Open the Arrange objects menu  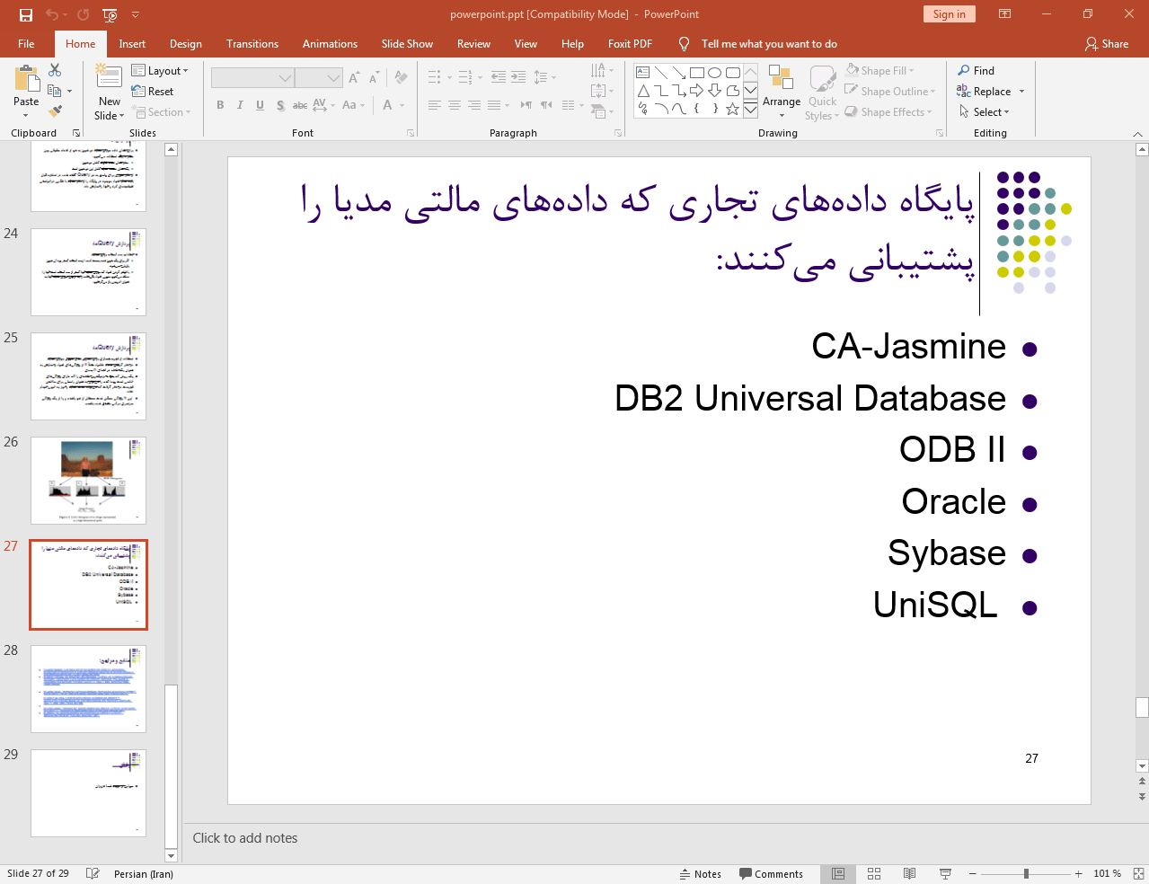pos(781,92)
